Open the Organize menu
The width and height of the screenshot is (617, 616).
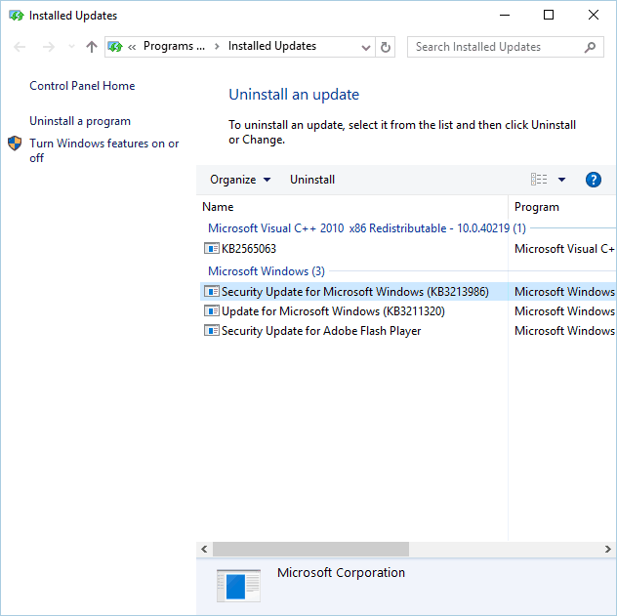pyautogui.click(x=240, y=180)
